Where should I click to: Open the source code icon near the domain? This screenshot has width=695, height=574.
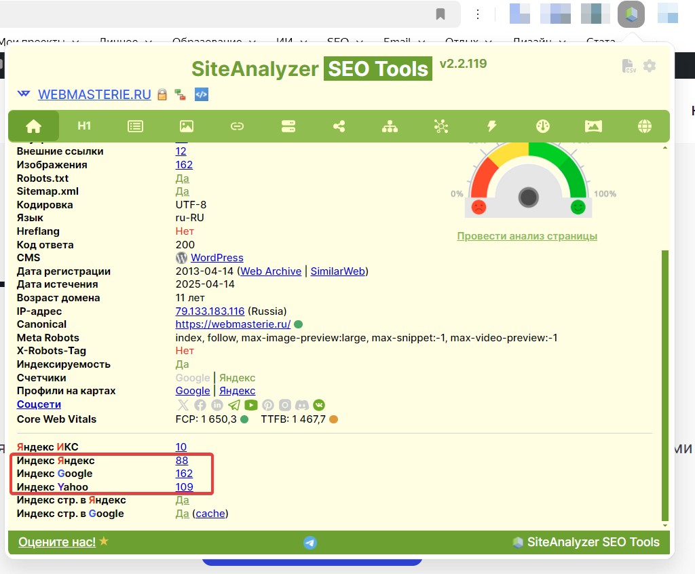(201, 95)
